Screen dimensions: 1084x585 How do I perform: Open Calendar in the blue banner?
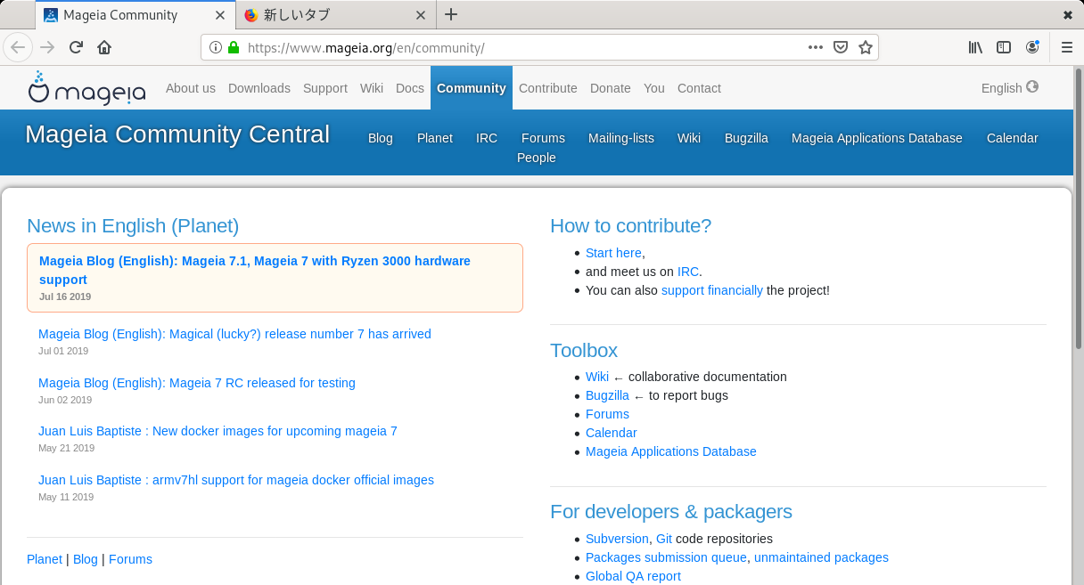(x=1013, y=138)
